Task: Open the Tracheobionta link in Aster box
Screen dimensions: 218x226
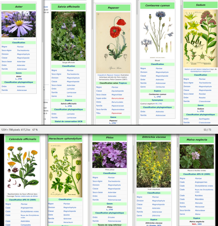Action: (x=23, y=50)
